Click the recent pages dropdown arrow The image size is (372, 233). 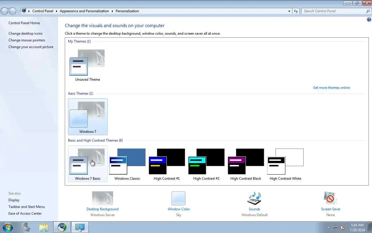pos(18,11)
